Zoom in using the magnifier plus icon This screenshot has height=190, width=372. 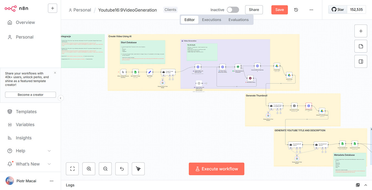click(x=89, y=169)
